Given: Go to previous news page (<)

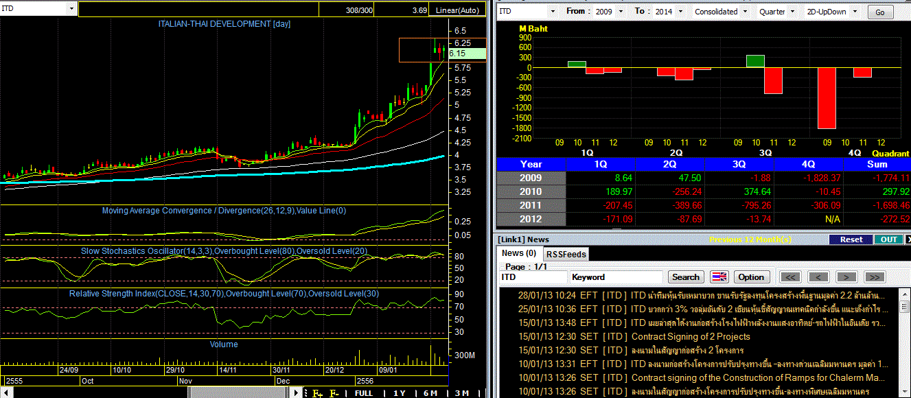Looking at the screenshot, I should (x=818, y=277).
